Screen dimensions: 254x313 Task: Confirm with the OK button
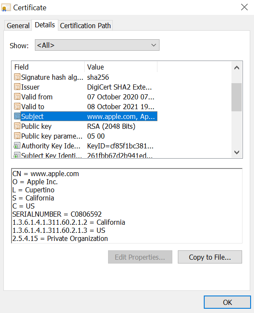227,302
